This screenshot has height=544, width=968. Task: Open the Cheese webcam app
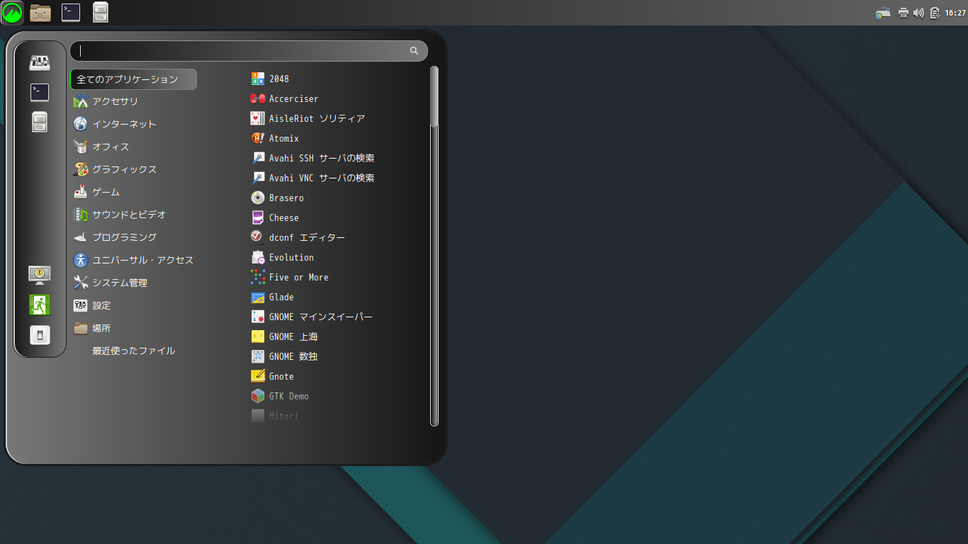pos(275,217)
